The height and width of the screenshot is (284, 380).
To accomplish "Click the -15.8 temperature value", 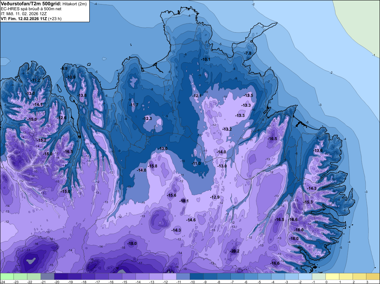I will pyautogui.click(x=152, y=166).
